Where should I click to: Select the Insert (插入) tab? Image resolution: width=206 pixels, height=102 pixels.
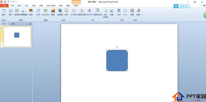tap(20, 6)
